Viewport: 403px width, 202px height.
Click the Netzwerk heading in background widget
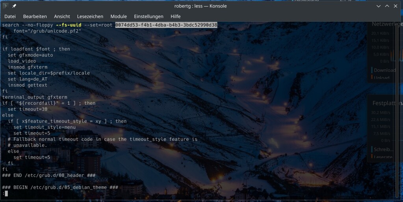(387, 24)
